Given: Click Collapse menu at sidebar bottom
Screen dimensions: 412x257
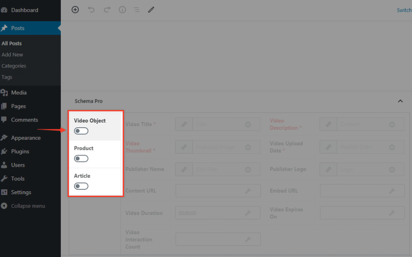Looking at the screenshot, I should tap(27, 206).
